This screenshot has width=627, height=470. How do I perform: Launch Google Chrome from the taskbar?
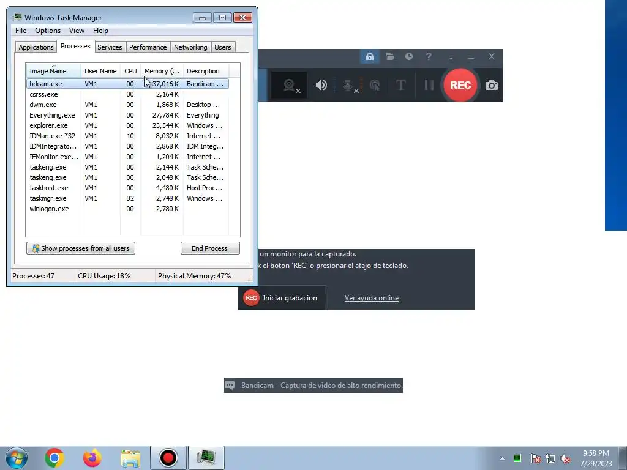(54, 458)
